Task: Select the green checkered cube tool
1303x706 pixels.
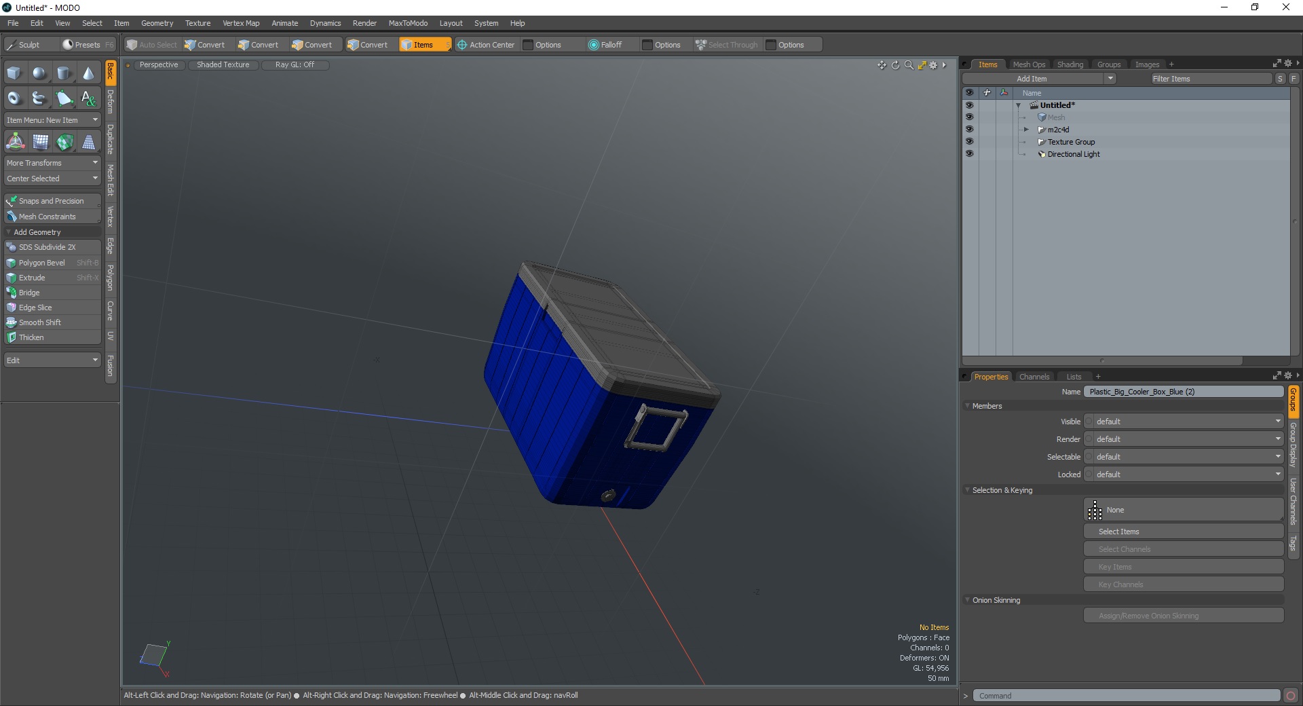Action: pos(64,142)
